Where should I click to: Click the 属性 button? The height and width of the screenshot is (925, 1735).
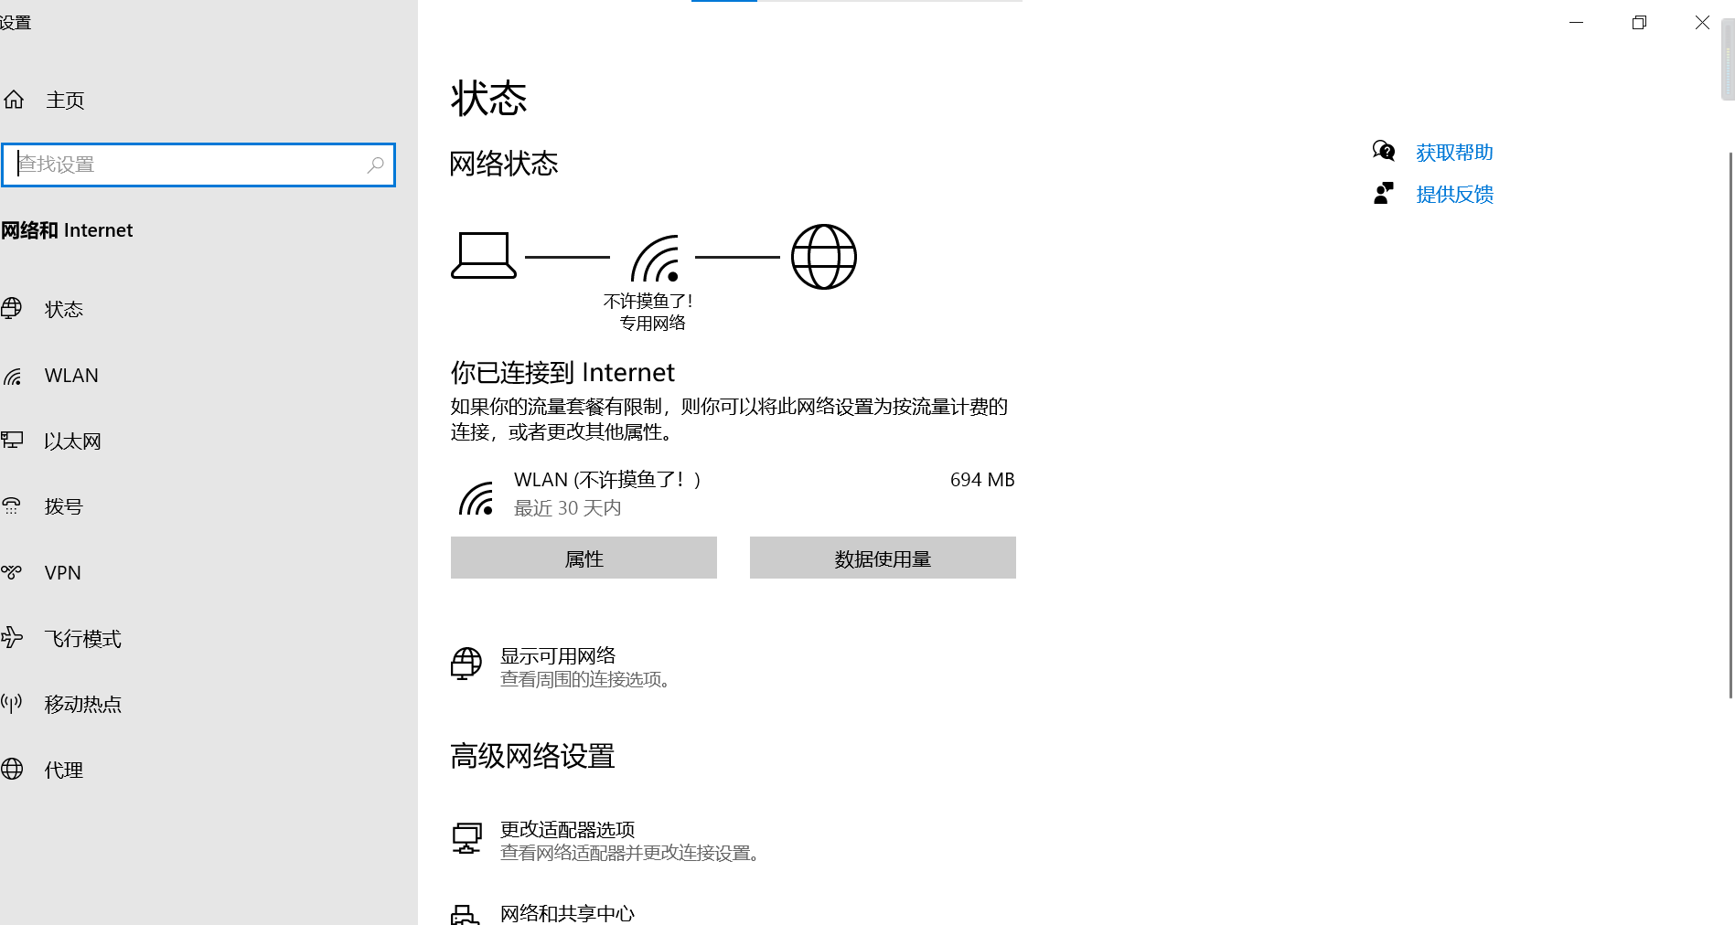pyautogui.click(x=584, y=558)
